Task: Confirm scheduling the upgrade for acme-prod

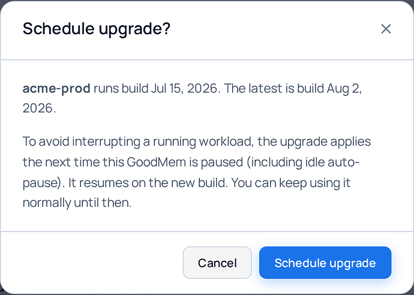Action: 325,263
